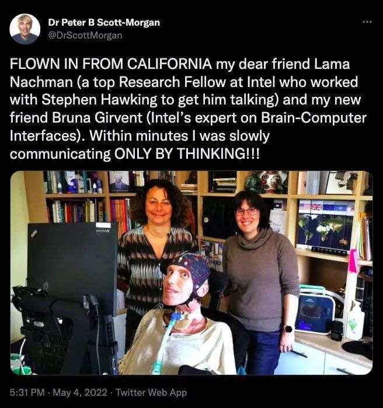Click the @DrScottMorgan handle
Viewport: 383px width, 408px height.
tap(85, 35)
